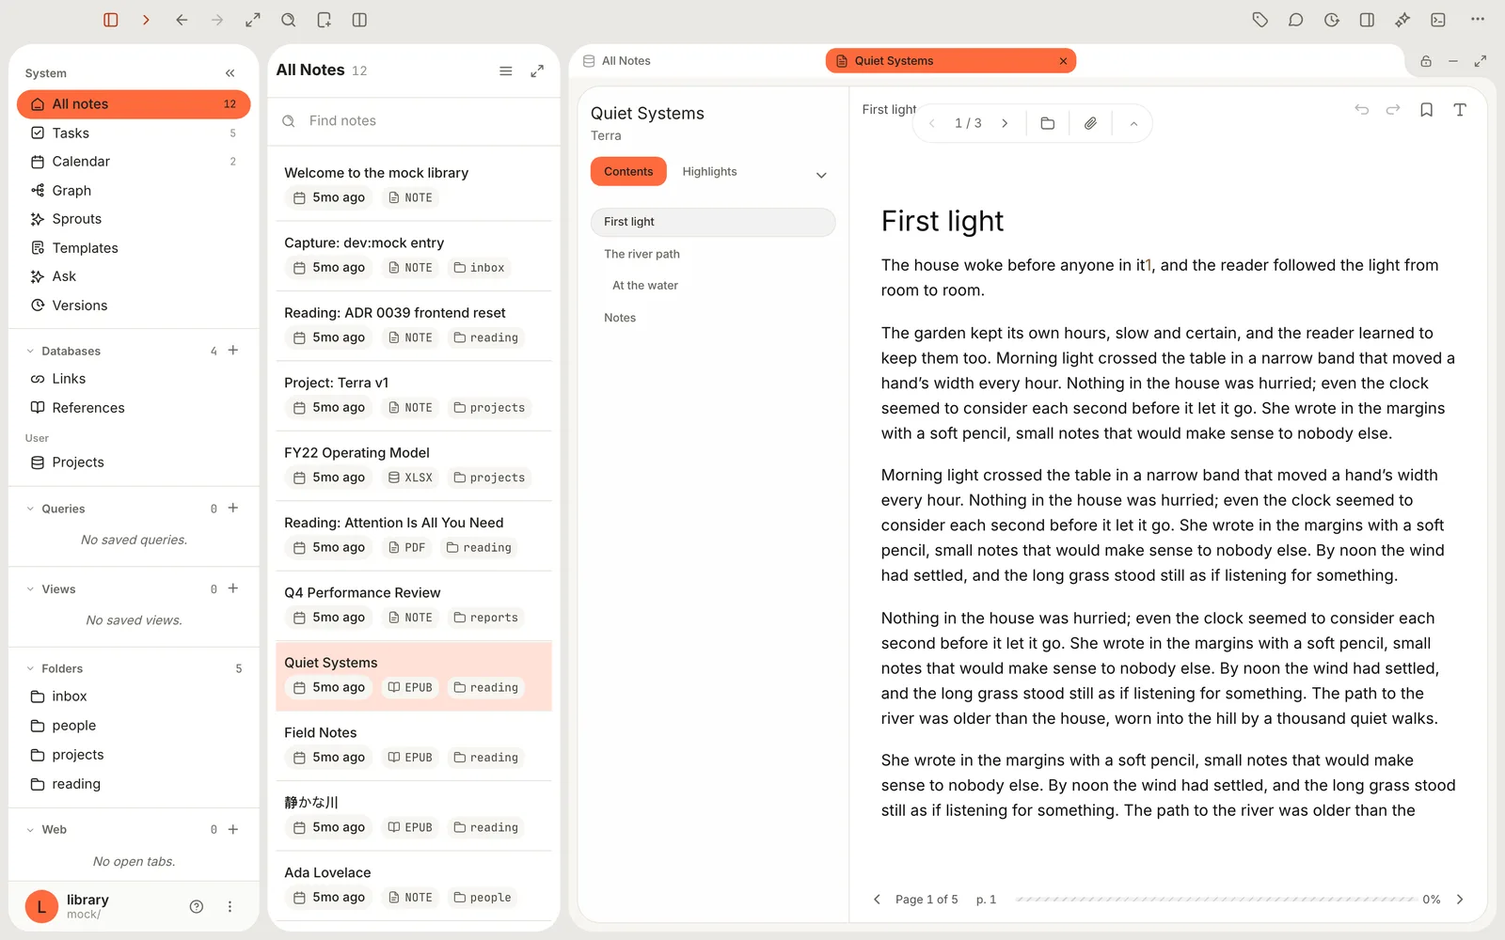
Task: Collapse the System sidebar with double chevron
Action: pos(230,73)
